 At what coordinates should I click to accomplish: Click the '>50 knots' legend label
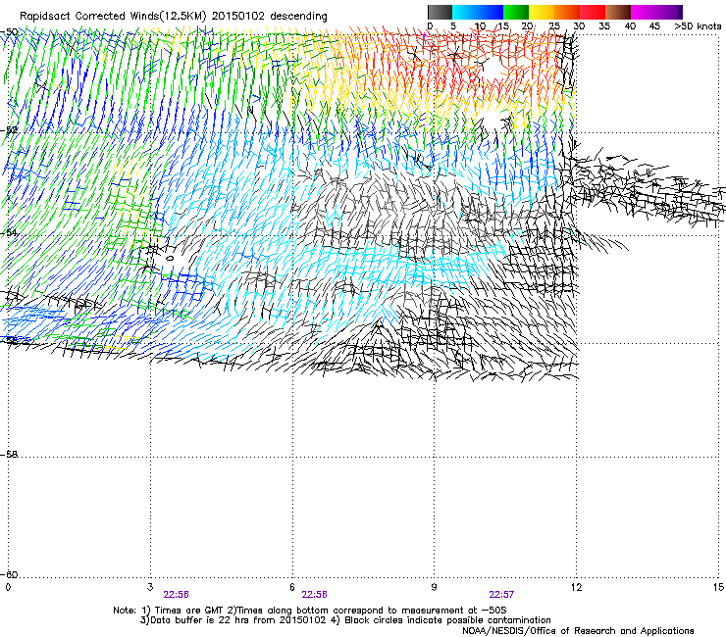click(x=698, y=25)
